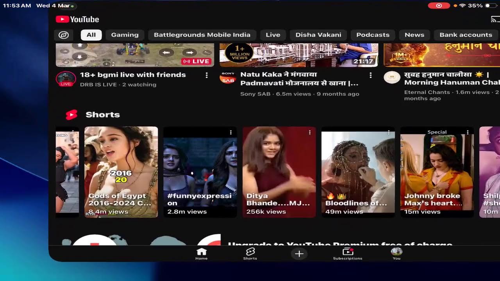Open options menu for Natu Kaka video
Image resolution: width=500 pixels, height=281 pixels.
point(371,75)
